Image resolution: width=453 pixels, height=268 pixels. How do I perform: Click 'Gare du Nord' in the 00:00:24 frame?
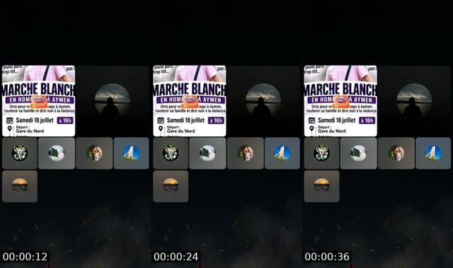pos(181,131)
